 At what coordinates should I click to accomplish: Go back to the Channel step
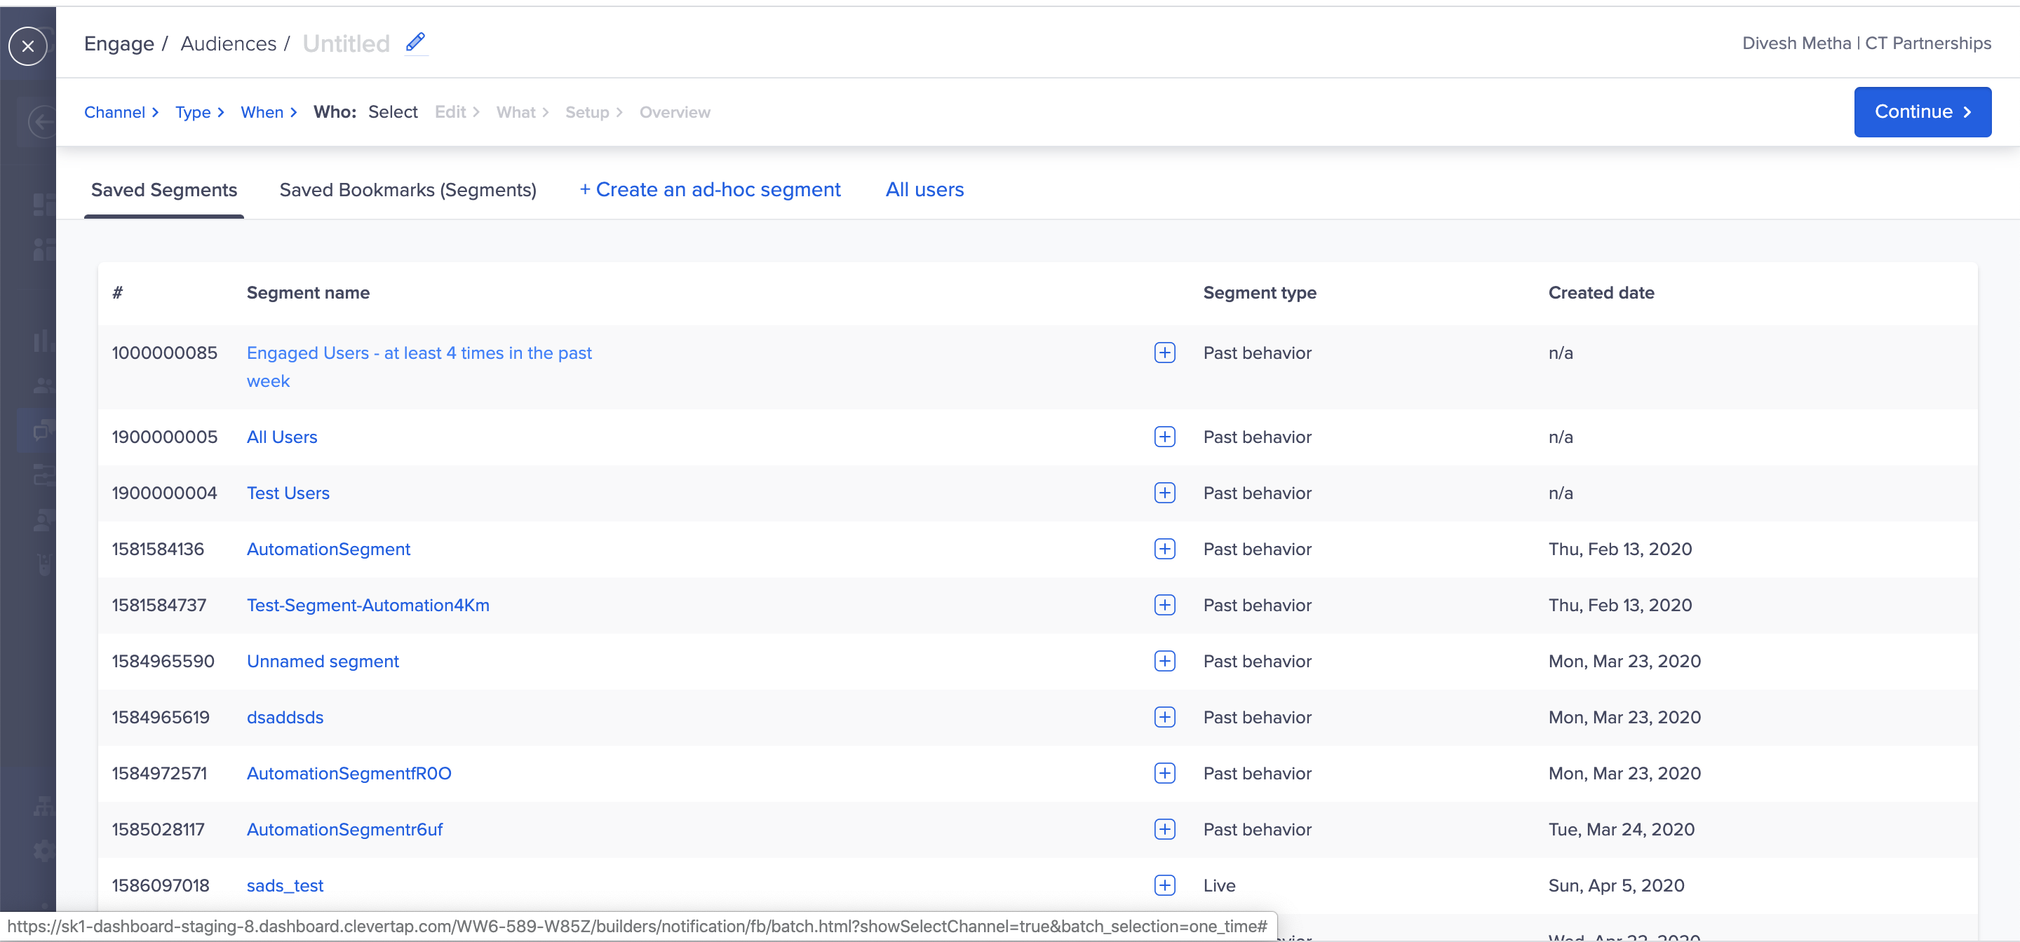pos(114,112)
